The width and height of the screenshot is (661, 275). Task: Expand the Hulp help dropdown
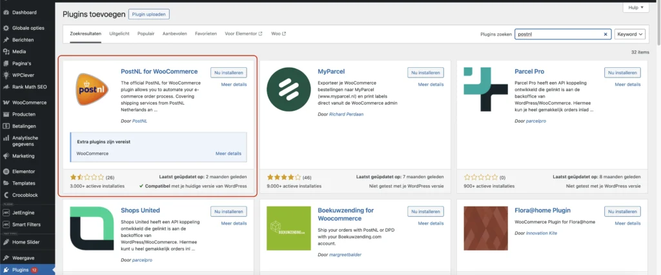tap(635, 7)
